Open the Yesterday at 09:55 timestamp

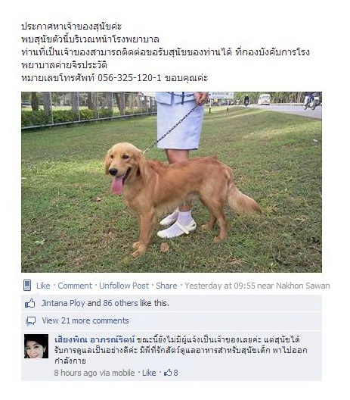220,286
